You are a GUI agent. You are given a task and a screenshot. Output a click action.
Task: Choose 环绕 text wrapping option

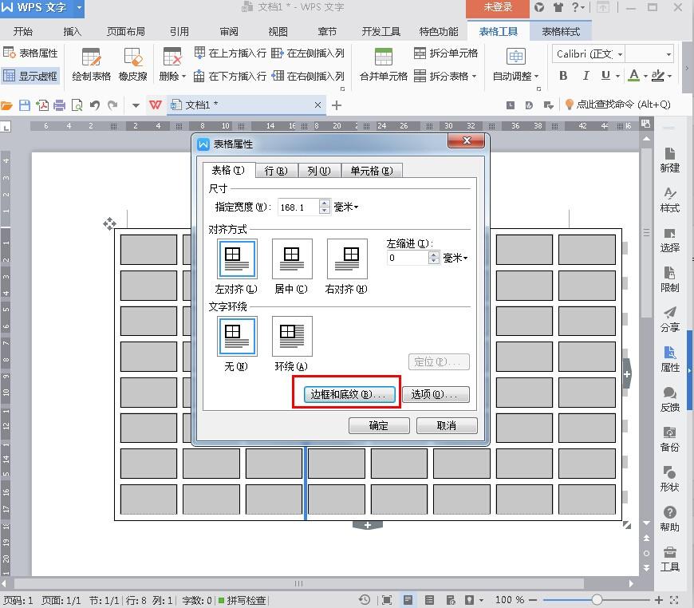coord(291,337)
